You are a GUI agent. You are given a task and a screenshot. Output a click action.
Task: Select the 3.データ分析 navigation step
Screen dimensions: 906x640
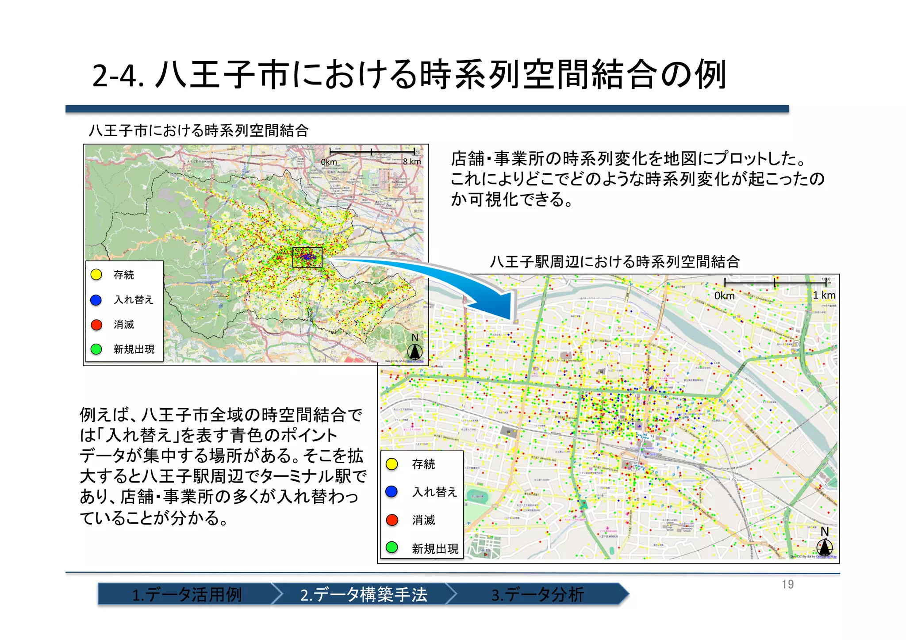537,594
